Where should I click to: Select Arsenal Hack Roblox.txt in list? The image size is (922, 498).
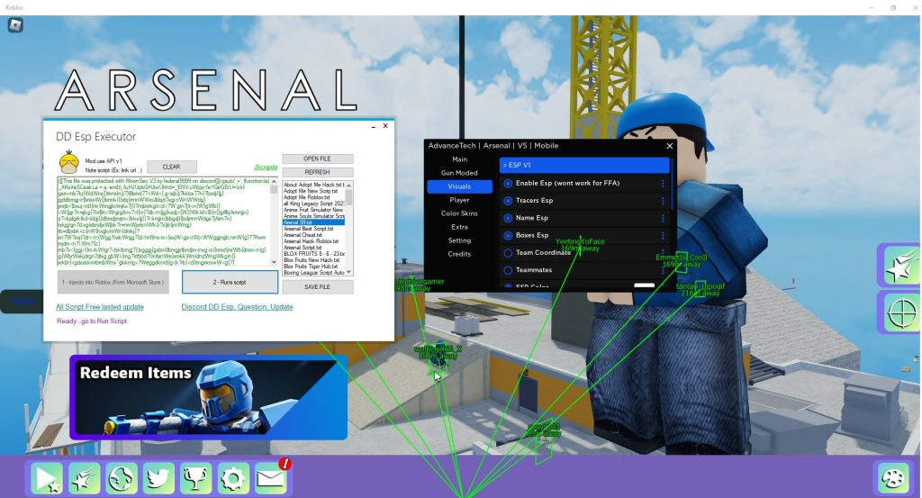pos(312,241)
